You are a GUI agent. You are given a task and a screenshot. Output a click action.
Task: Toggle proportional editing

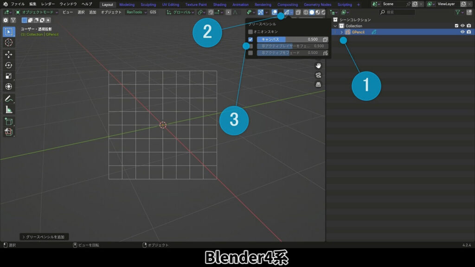(228, 13)
